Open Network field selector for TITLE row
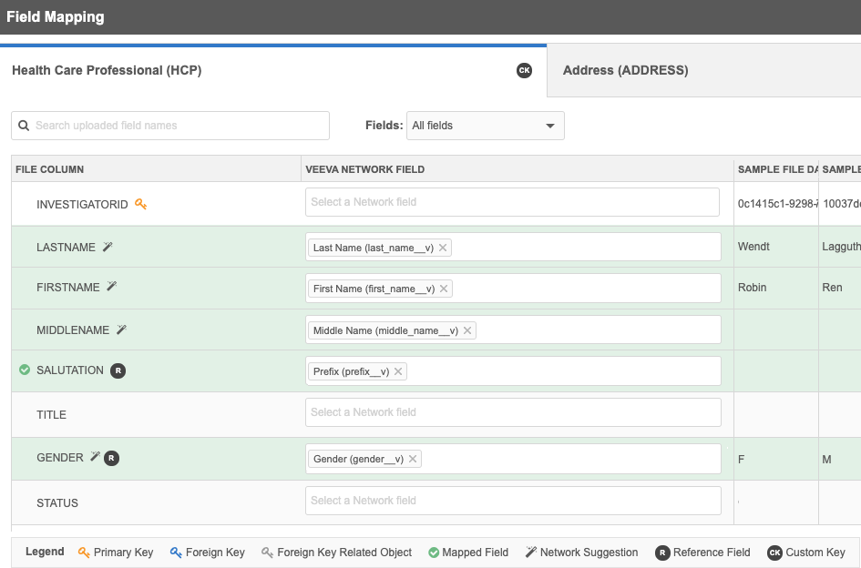The image size is (861, 568). tap(512, 412)
